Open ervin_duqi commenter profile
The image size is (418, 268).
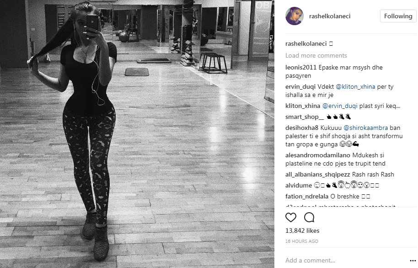[300, 87]
